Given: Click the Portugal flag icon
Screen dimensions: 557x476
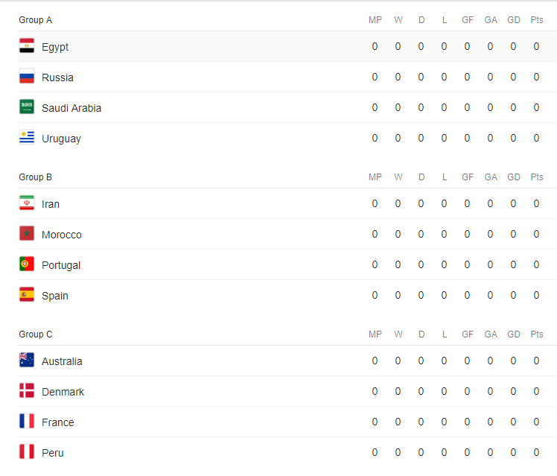Looking at the screenshot, I should click(x=27, y=264).
